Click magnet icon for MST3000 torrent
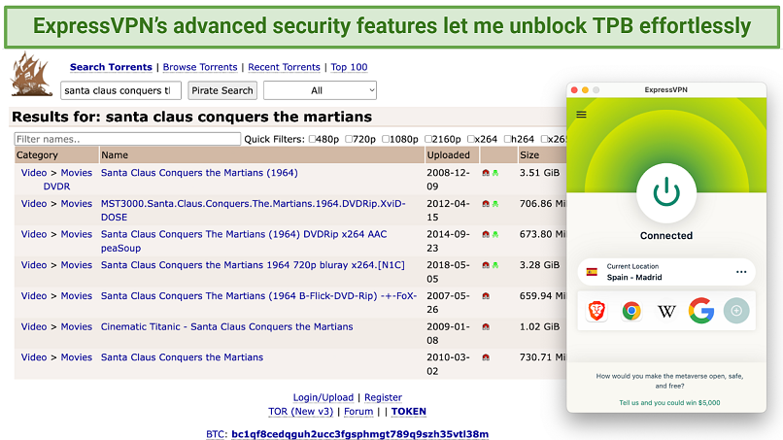 pos(486,204)
